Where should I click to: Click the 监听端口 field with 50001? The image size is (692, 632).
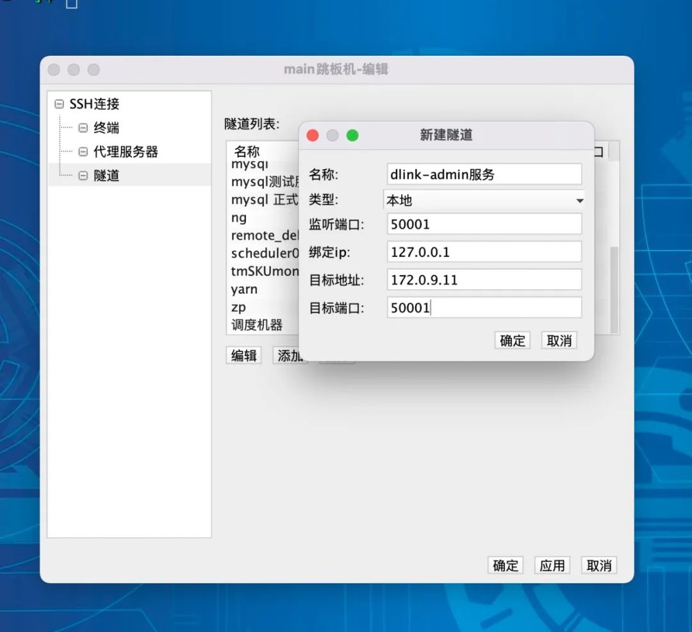tap(484, 224)
